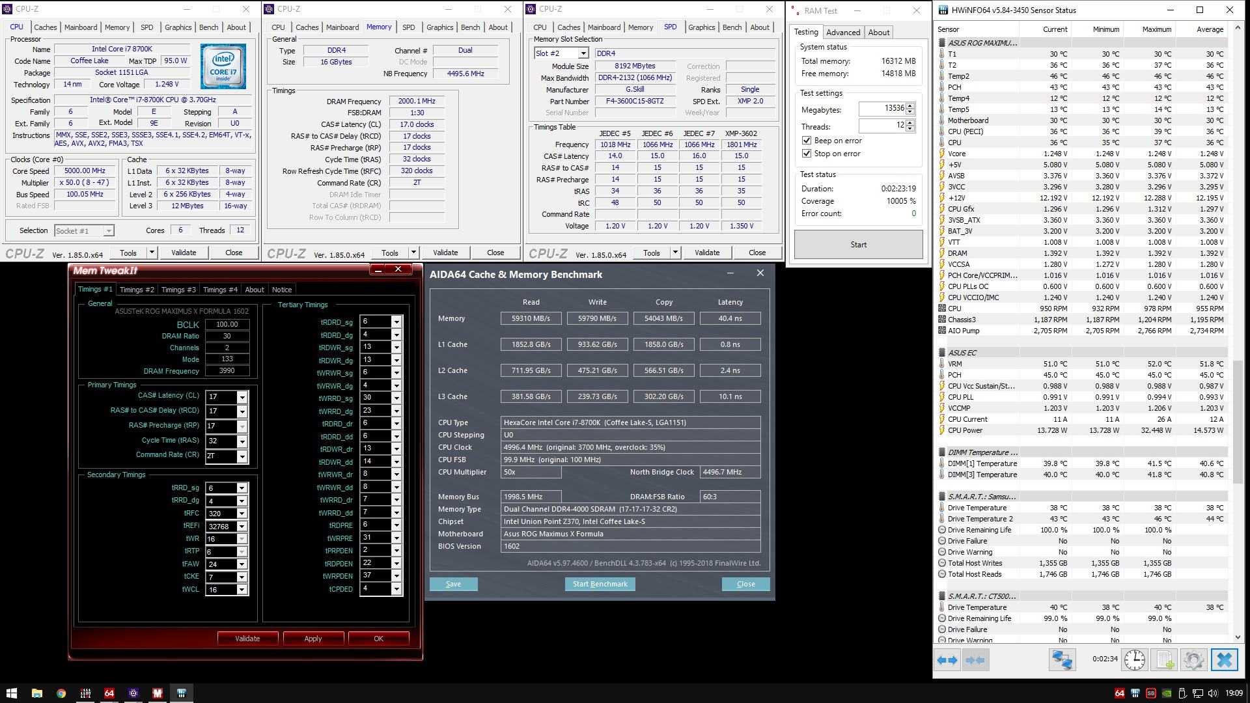The width and height of the screenshot is (1250, 703).
Task: Open Windows Start menu
Action: point(12,693)
